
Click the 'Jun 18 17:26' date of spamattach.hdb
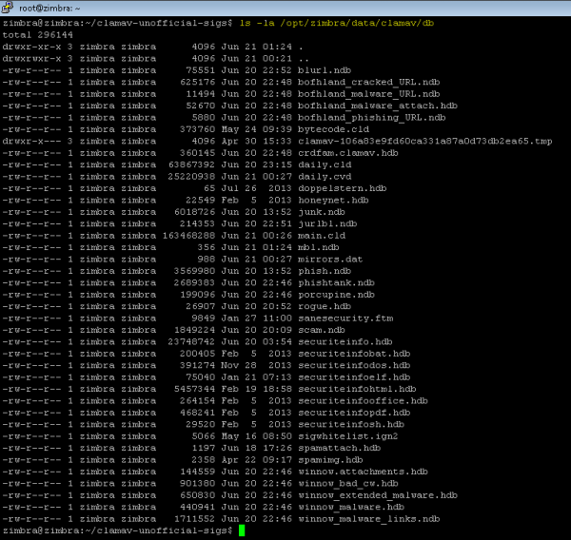(257, 448)
